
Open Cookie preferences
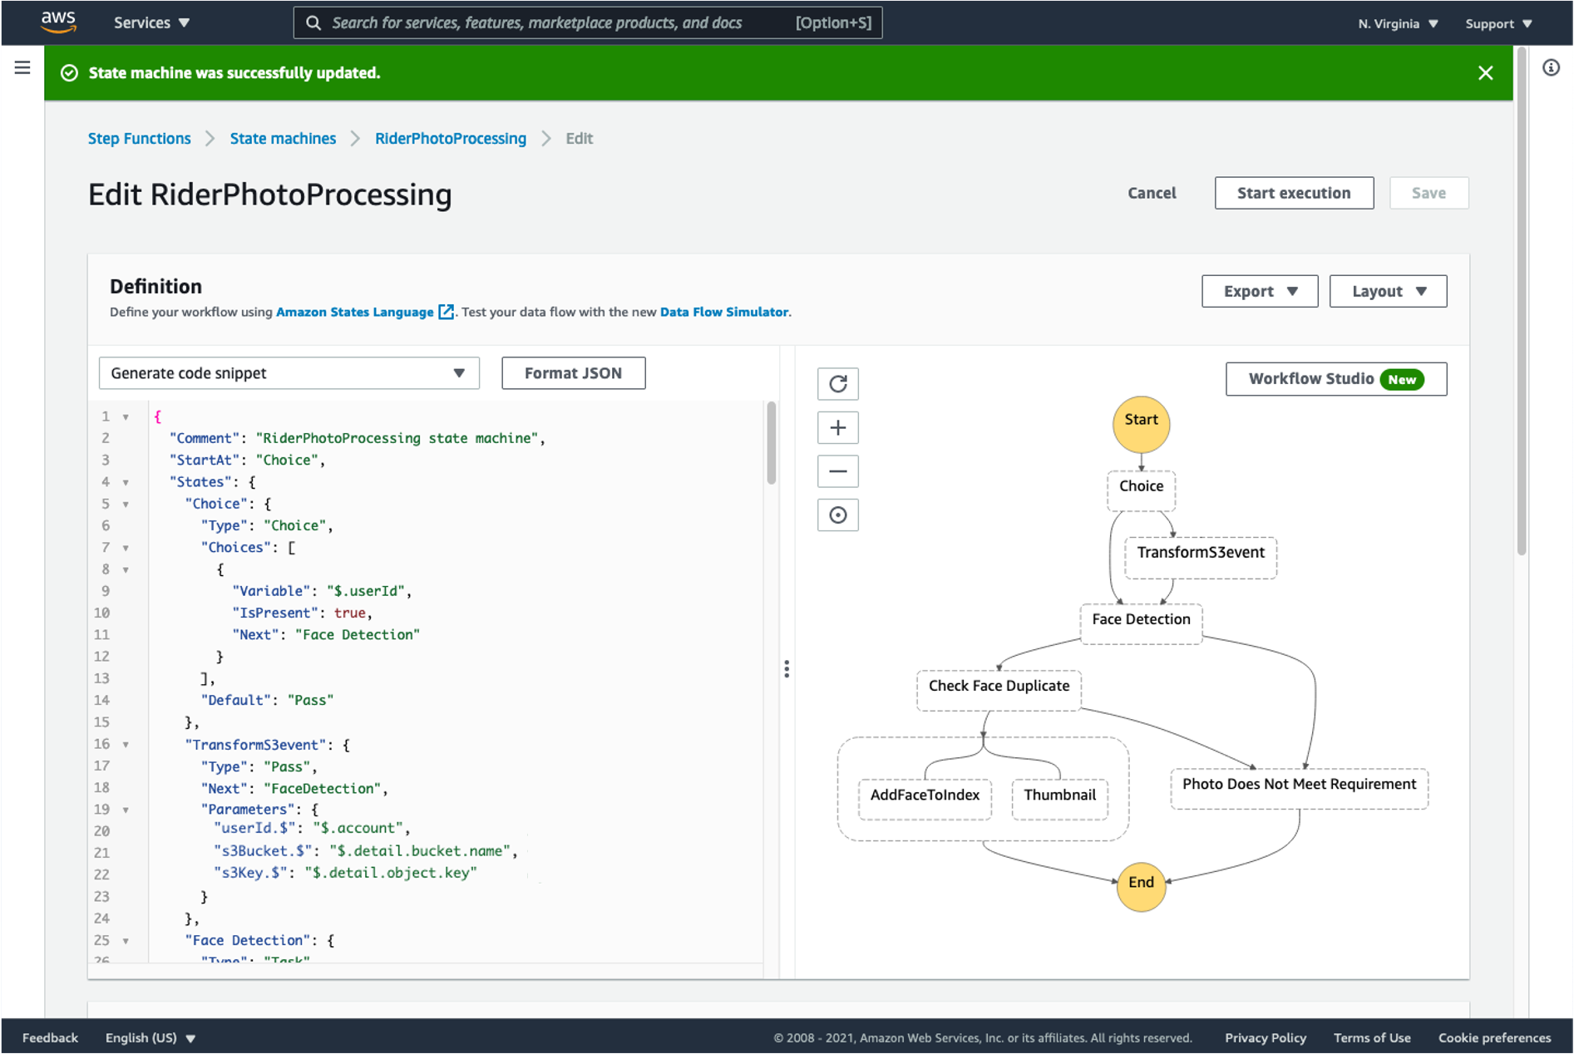pyautogui.click(x=1494, y=1038)
